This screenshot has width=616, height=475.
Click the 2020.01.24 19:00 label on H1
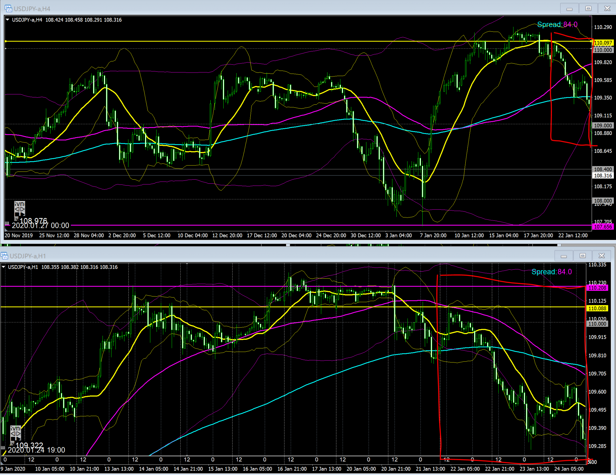click(x=36, y=450)
